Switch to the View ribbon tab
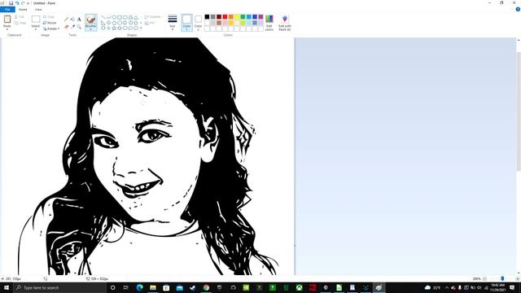The width and height of the screenshot is (521, 293). pyautogui.click(x=38, y=9)
